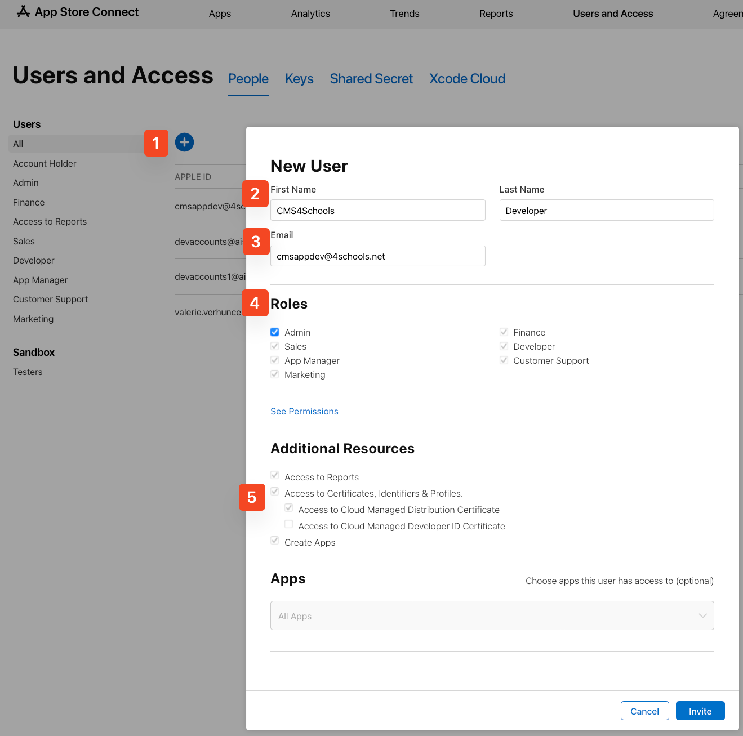Viewport: 743px width, 736px height.
Task: Click the Email input field
Action: (378, 256)
